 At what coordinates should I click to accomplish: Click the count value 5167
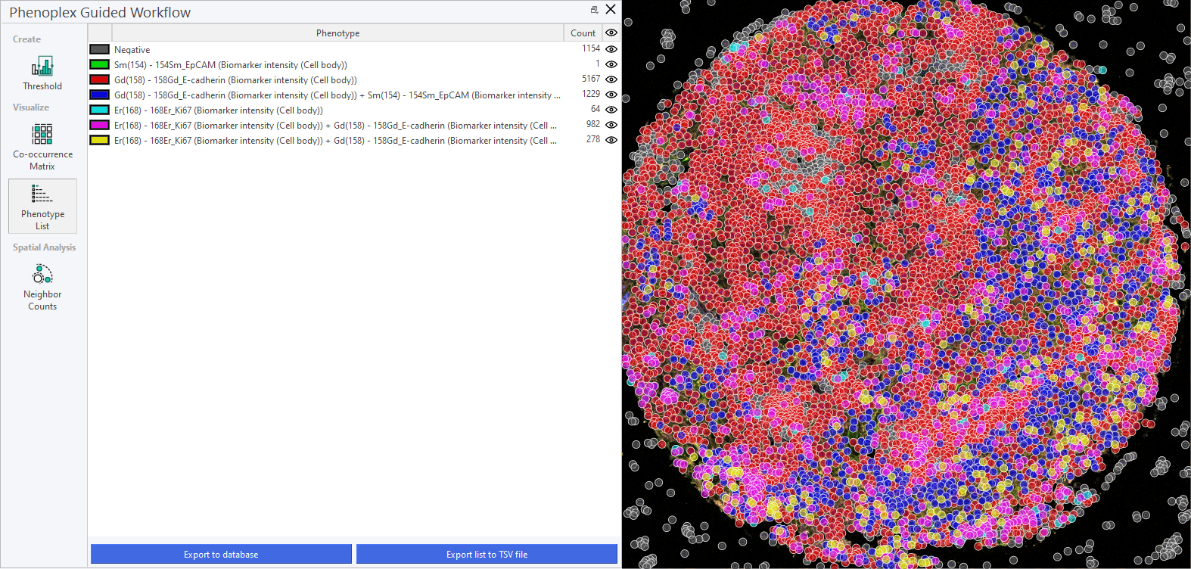[x=591, y=79]
